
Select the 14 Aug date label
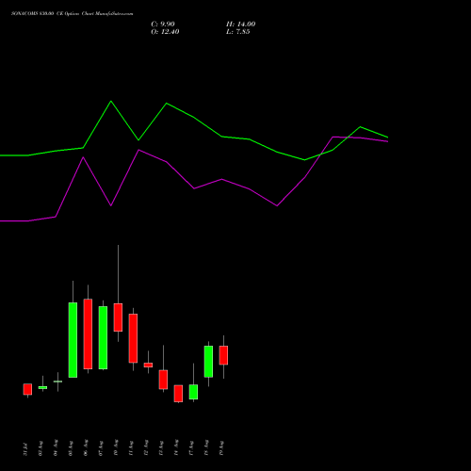click(x=176, y=448)
